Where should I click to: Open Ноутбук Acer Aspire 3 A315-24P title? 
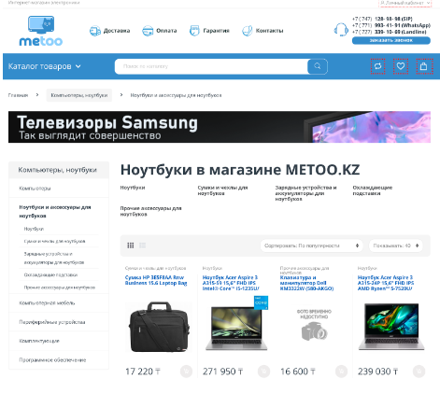click(x=386, y=283)
